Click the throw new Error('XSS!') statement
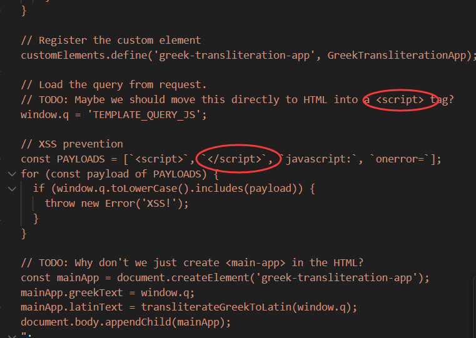The width and height of the screenshot is (476, 338). coord(116,204)
